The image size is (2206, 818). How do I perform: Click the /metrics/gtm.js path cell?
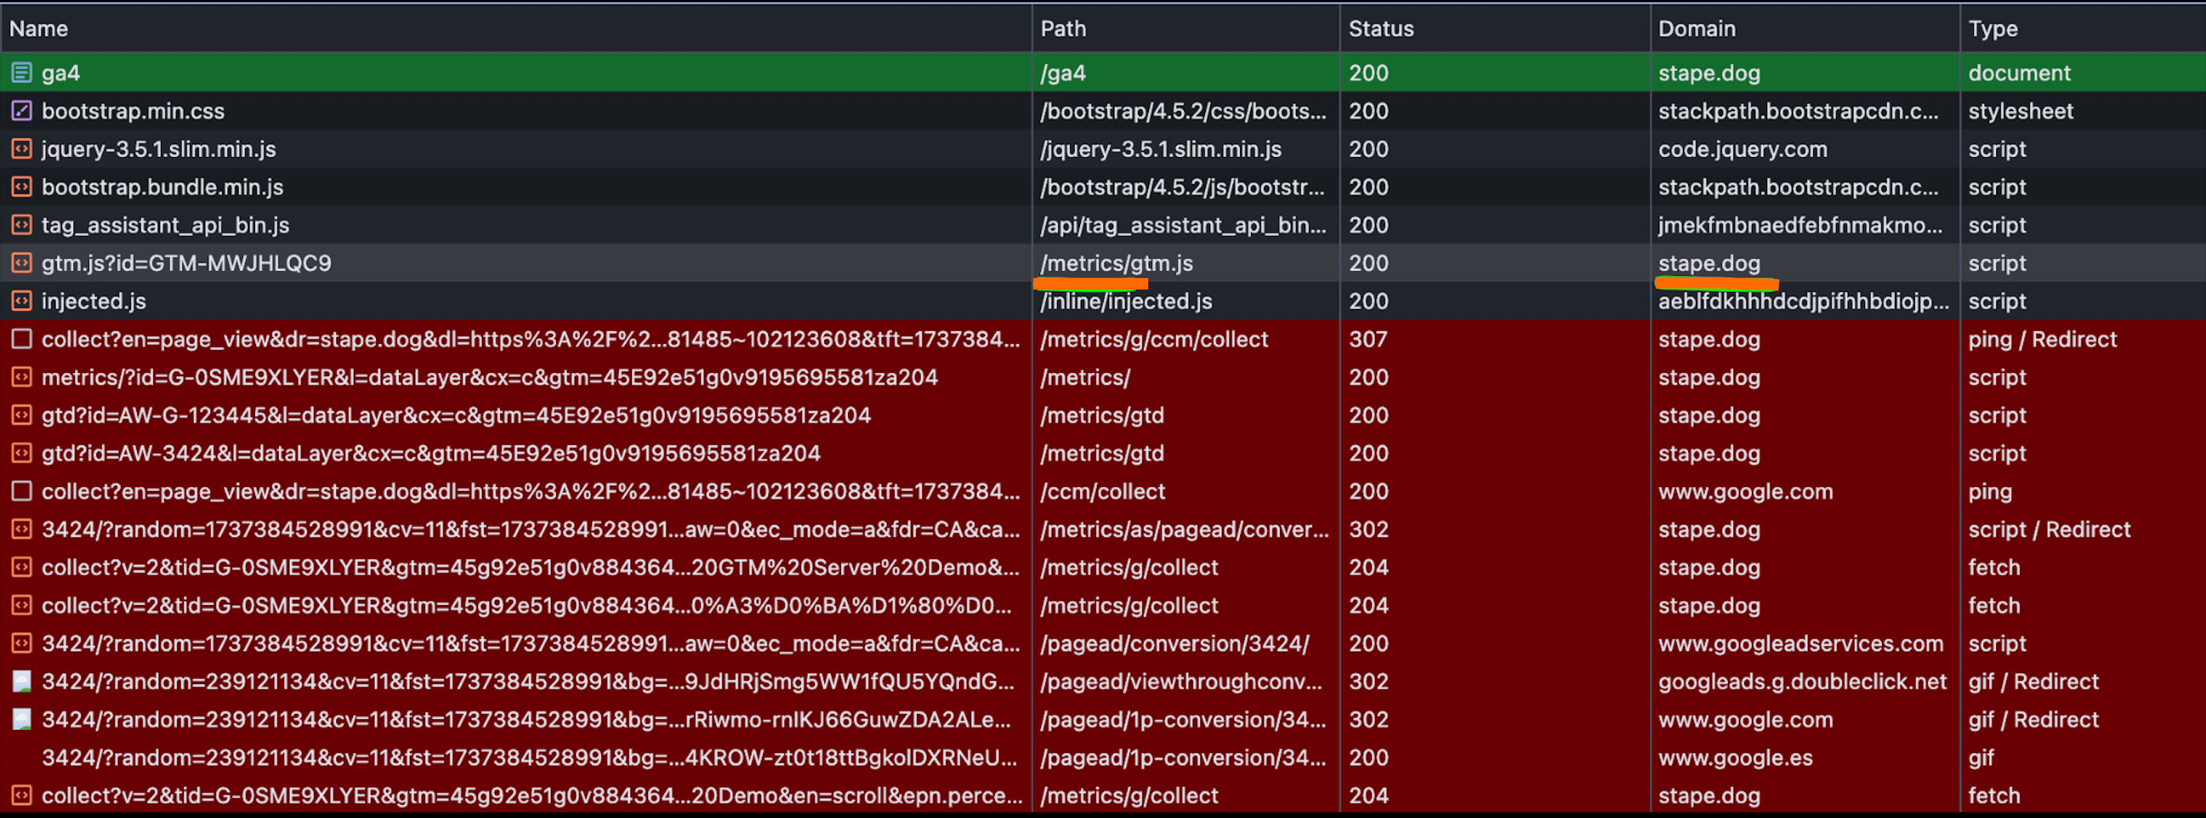[1116, 263]
